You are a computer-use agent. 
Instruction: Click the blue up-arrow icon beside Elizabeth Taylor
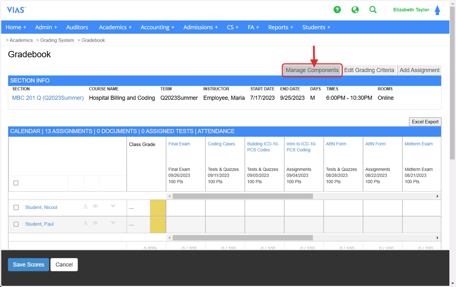(437, 10)
